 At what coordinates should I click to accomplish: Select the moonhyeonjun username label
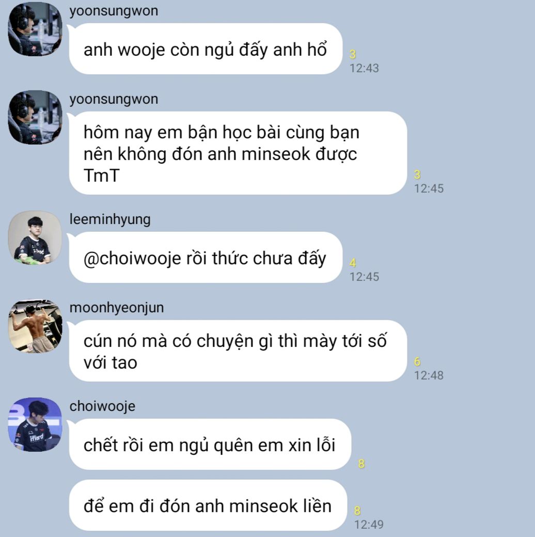click(117, 308)
